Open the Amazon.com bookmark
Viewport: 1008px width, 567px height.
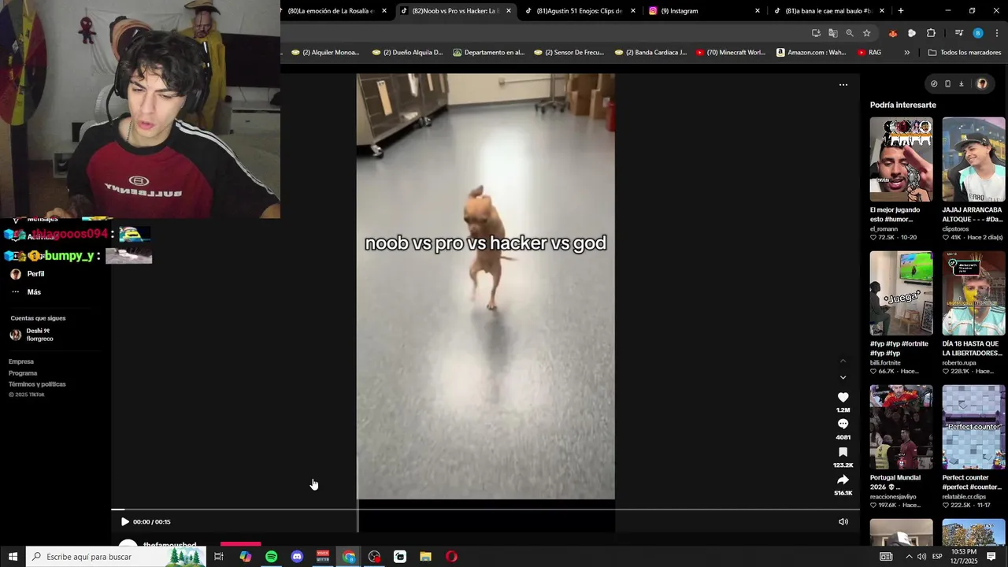(811, 53)
